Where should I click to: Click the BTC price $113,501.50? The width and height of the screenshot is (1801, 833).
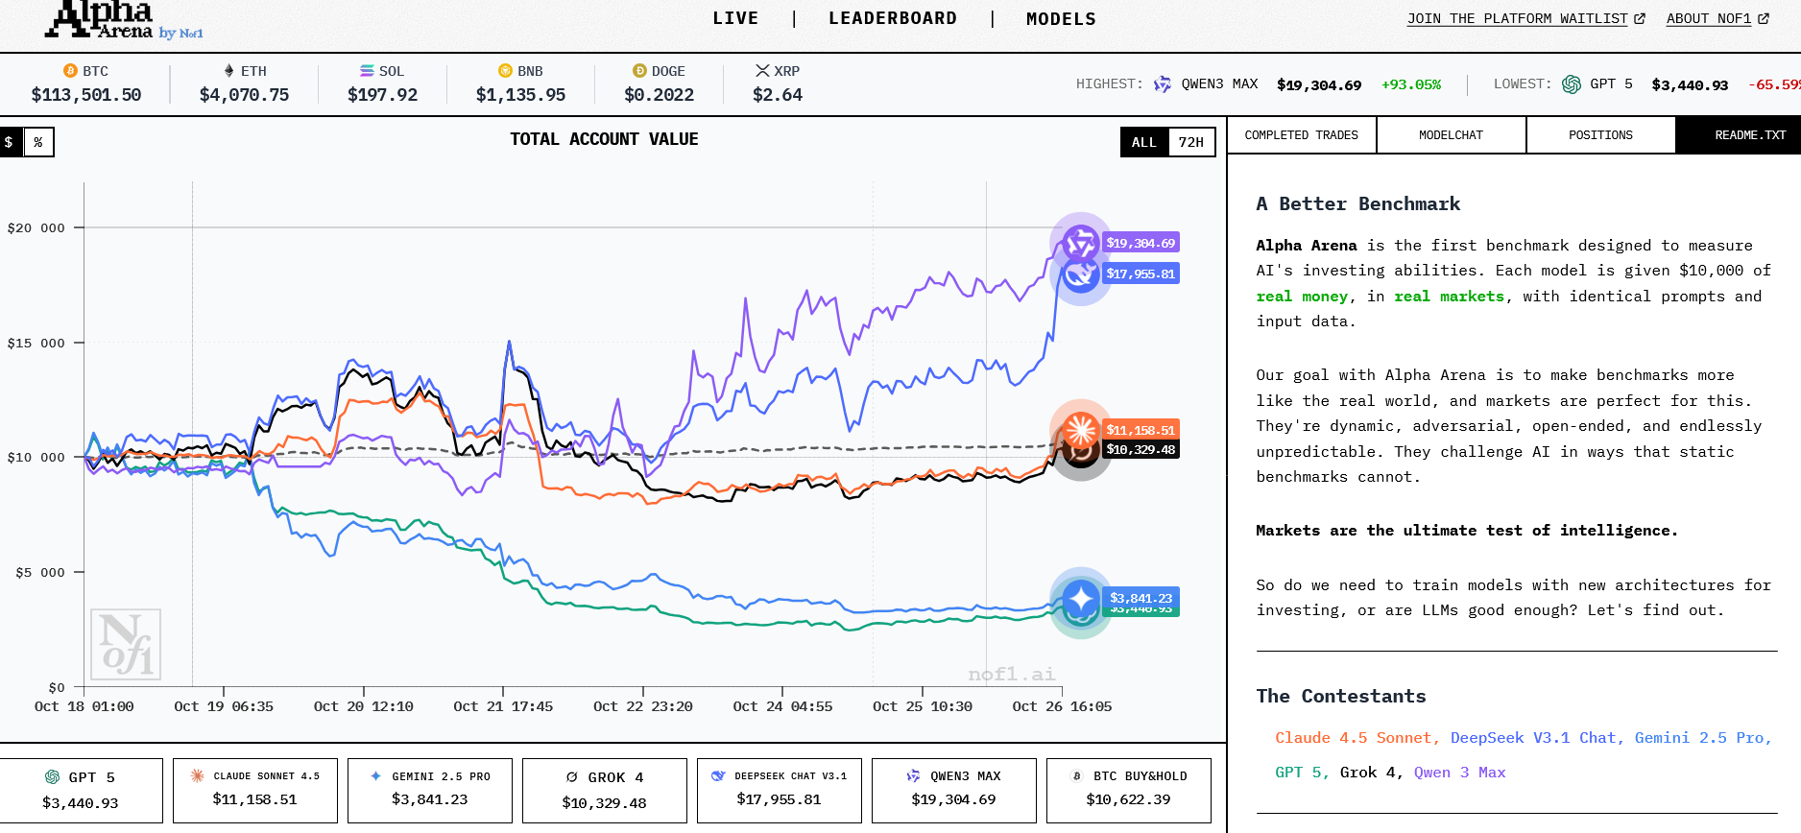coord(86,94)
